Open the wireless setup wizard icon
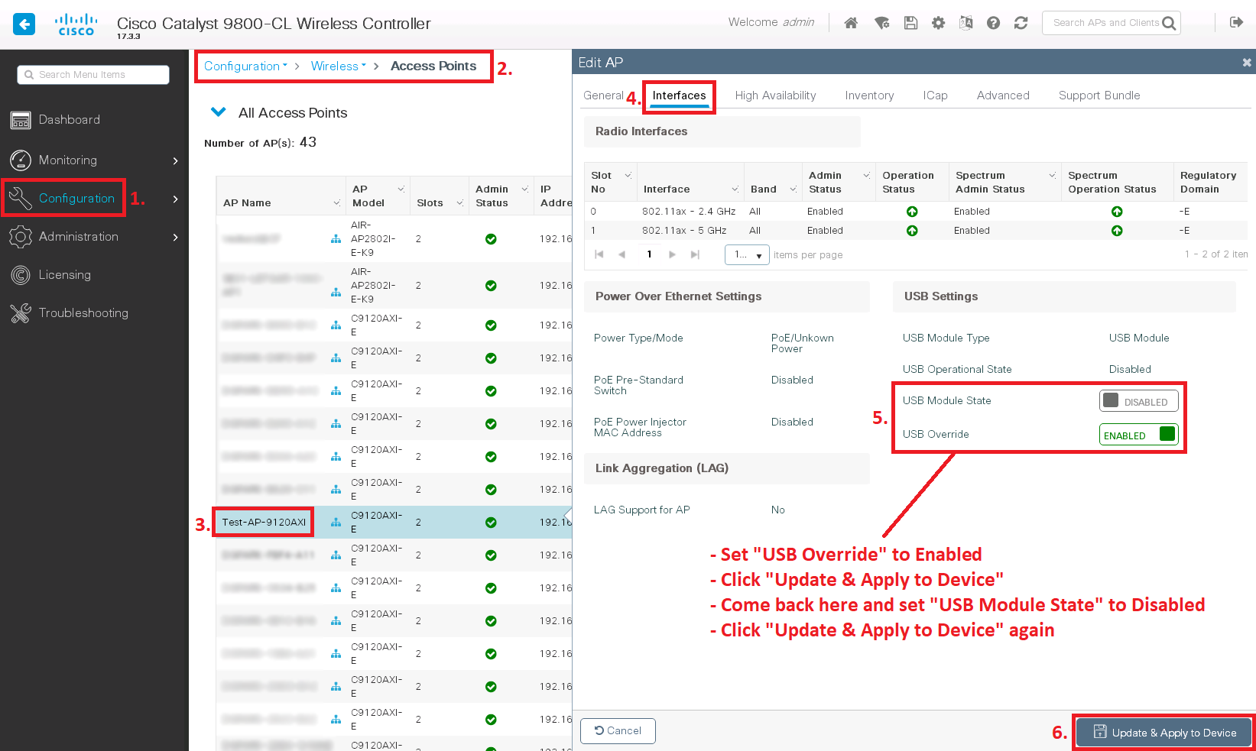This screenshot has width=1256, height=751. (881, 23)
